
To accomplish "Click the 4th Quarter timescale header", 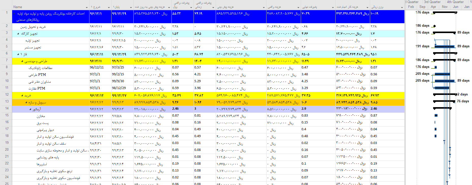I will tap(455, 2).
